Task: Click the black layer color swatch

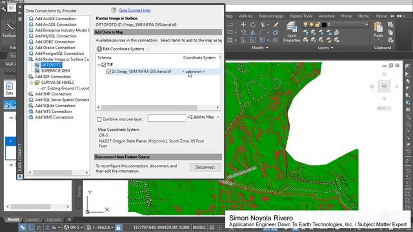Action: click(x=324, y=24)
